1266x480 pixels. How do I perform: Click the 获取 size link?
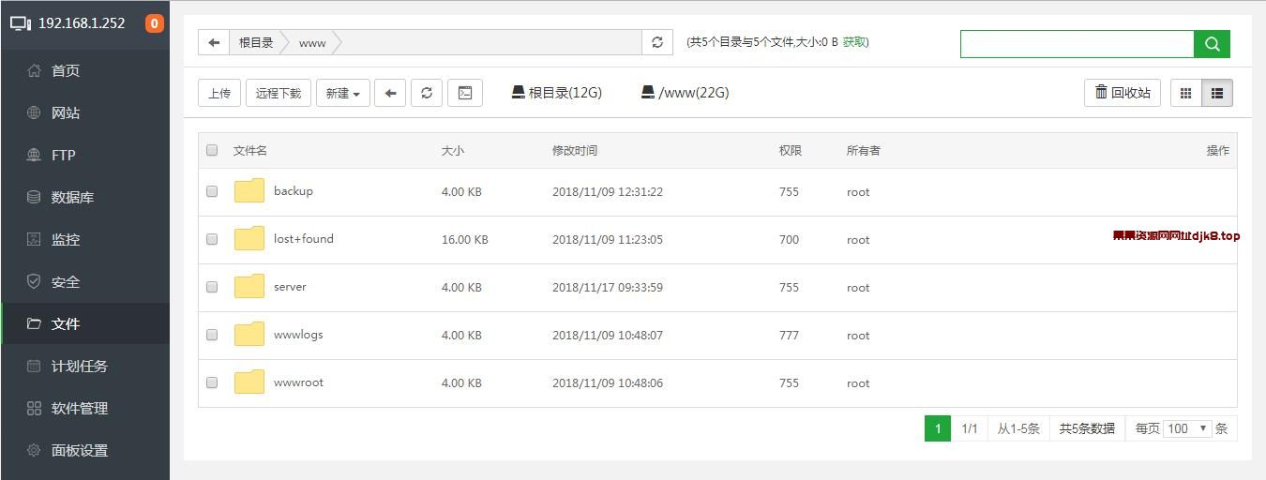pos(855,42)
